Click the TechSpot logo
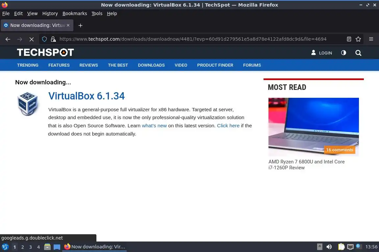This screenshot has height=252, width=379. (x=45, y=52)
